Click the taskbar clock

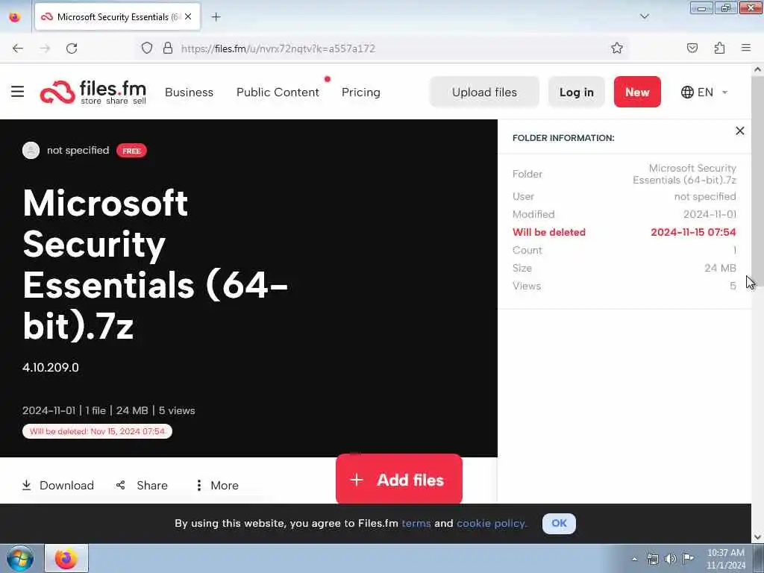click(725, 559)
